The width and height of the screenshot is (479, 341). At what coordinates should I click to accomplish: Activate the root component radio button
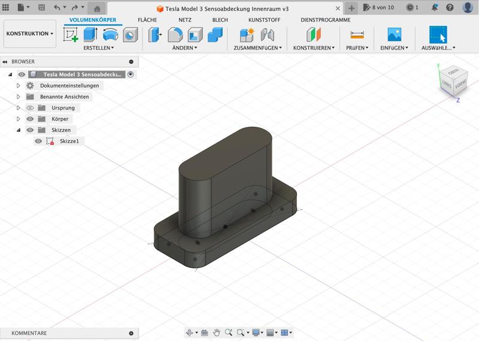(x=131, y=75)
